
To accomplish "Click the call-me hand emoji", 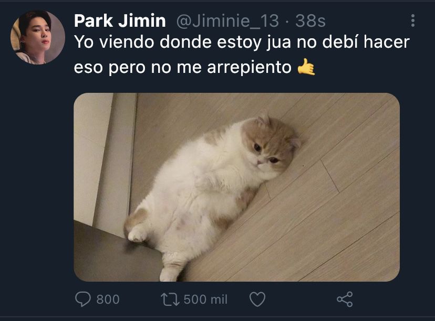I will 306,67.
